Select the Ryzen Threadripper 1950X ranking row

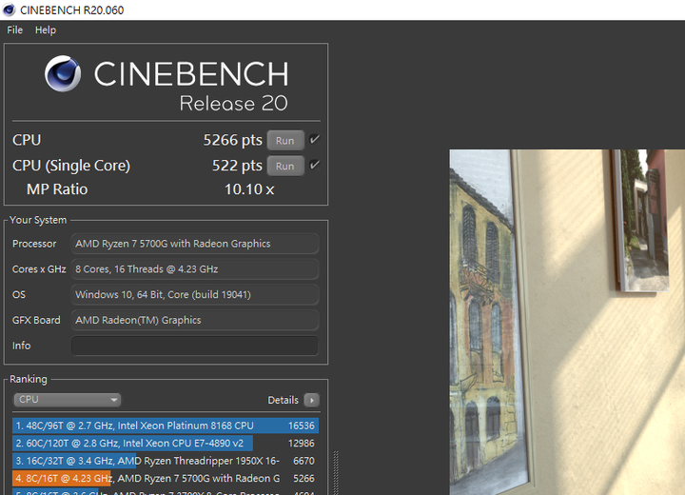[166, 461]
